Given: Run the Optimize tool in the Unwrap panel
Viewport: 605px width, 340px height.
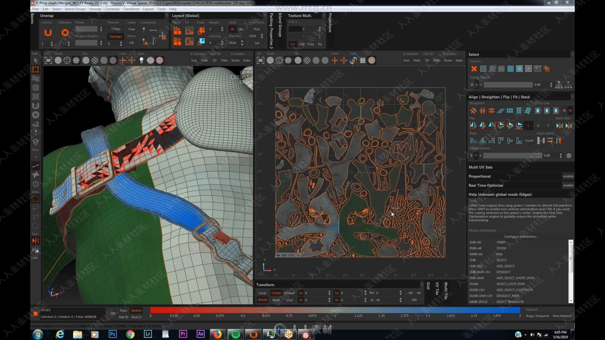Looking at the screenshot, I should tap(65, 32).
